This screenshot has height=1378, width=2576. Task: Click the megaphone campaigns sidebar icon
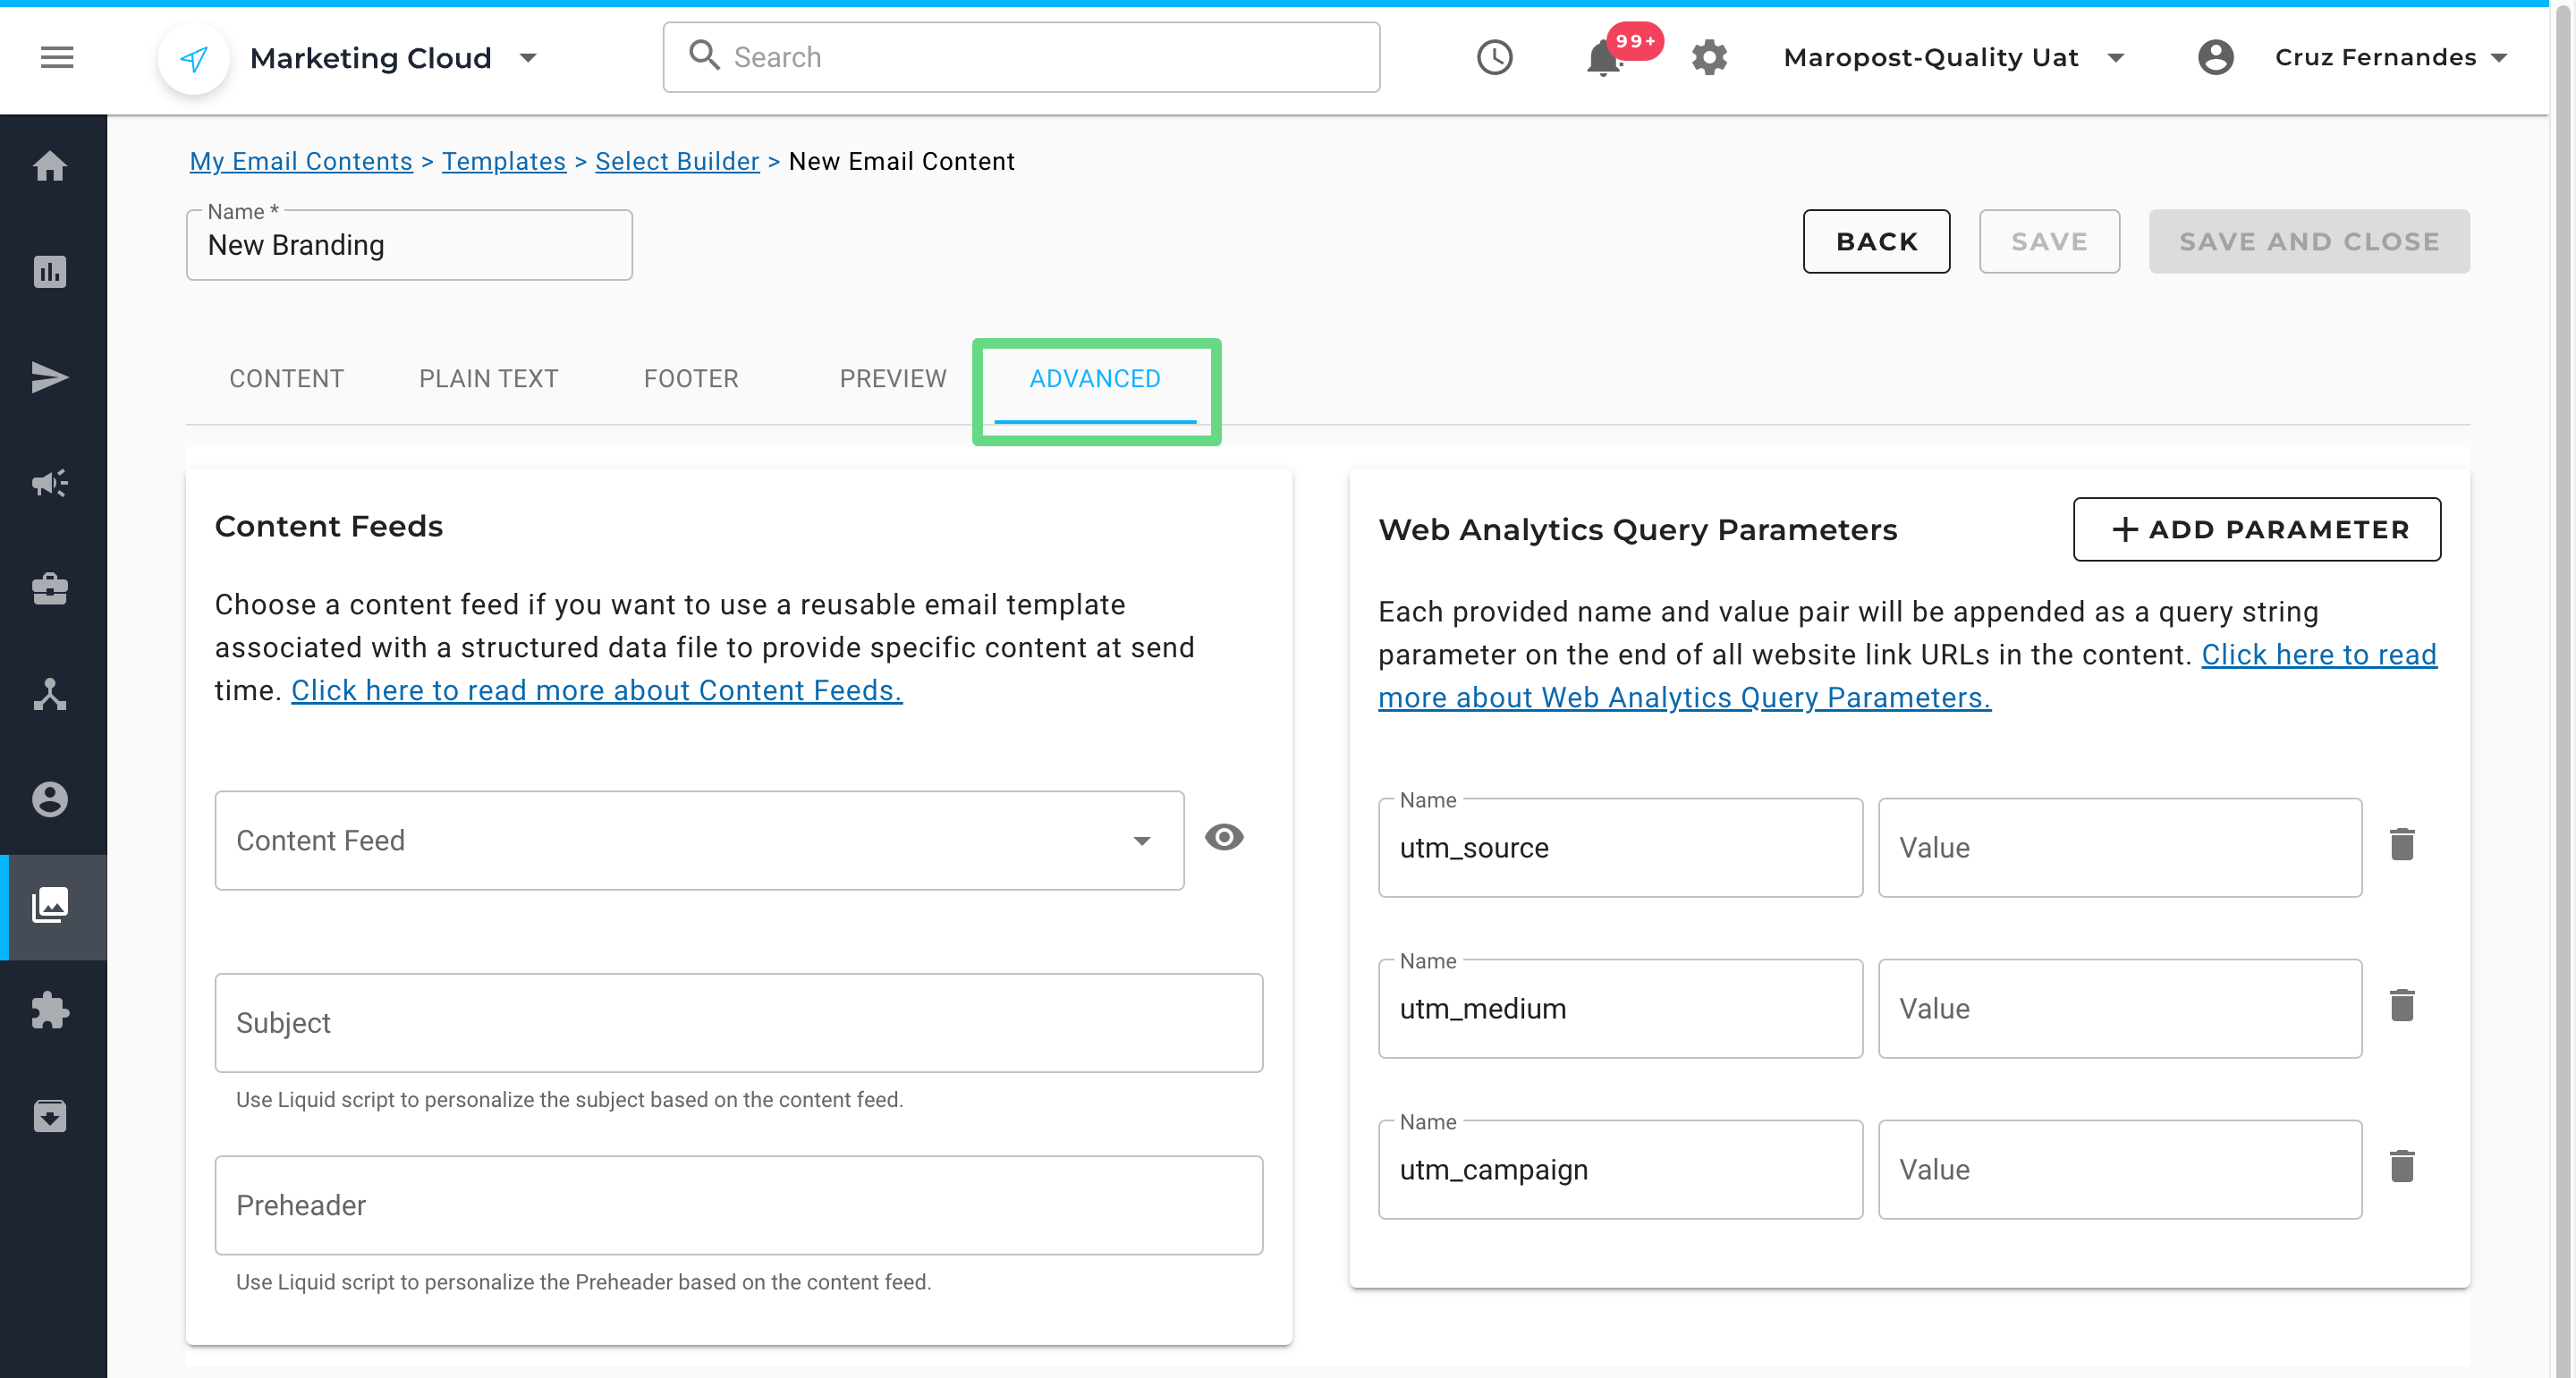click(50, 484)
